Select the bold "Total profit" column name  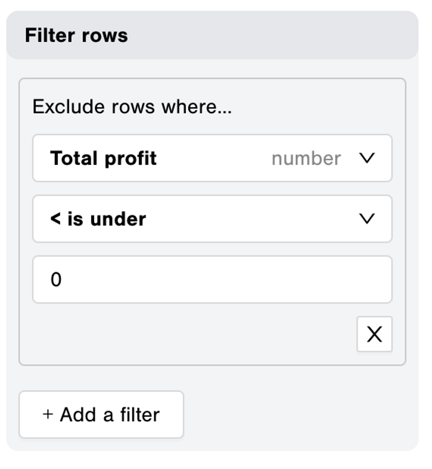click(x=103, y=158)
